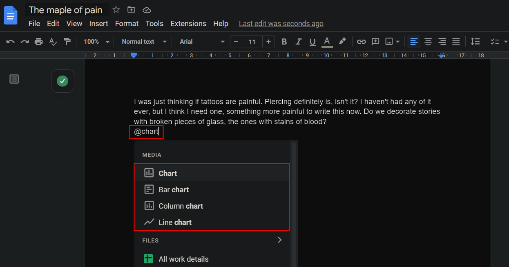Expand the checklist options arrow
The image size is (509, 267).
point(506,42)
